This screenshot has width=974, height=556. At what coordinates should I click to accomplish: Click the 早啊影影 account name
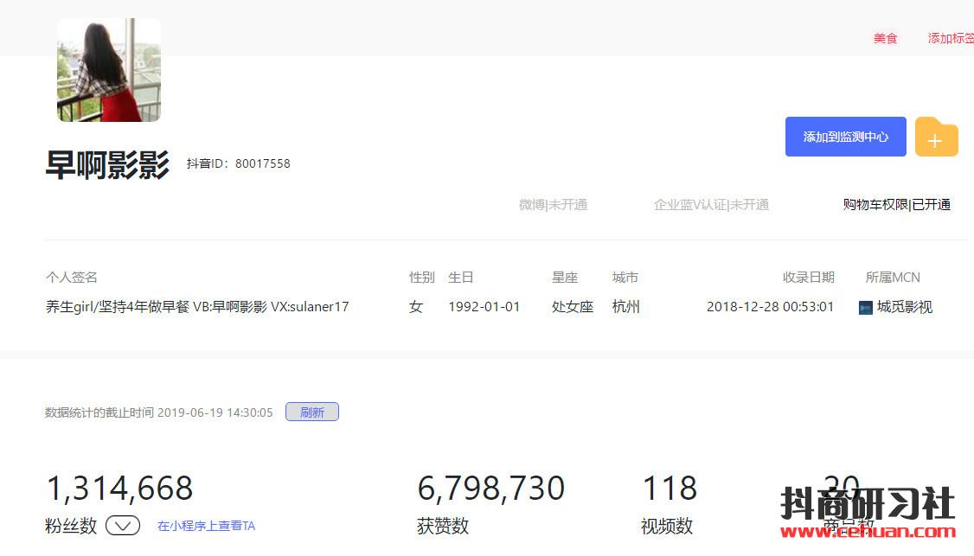coord(107,164)
